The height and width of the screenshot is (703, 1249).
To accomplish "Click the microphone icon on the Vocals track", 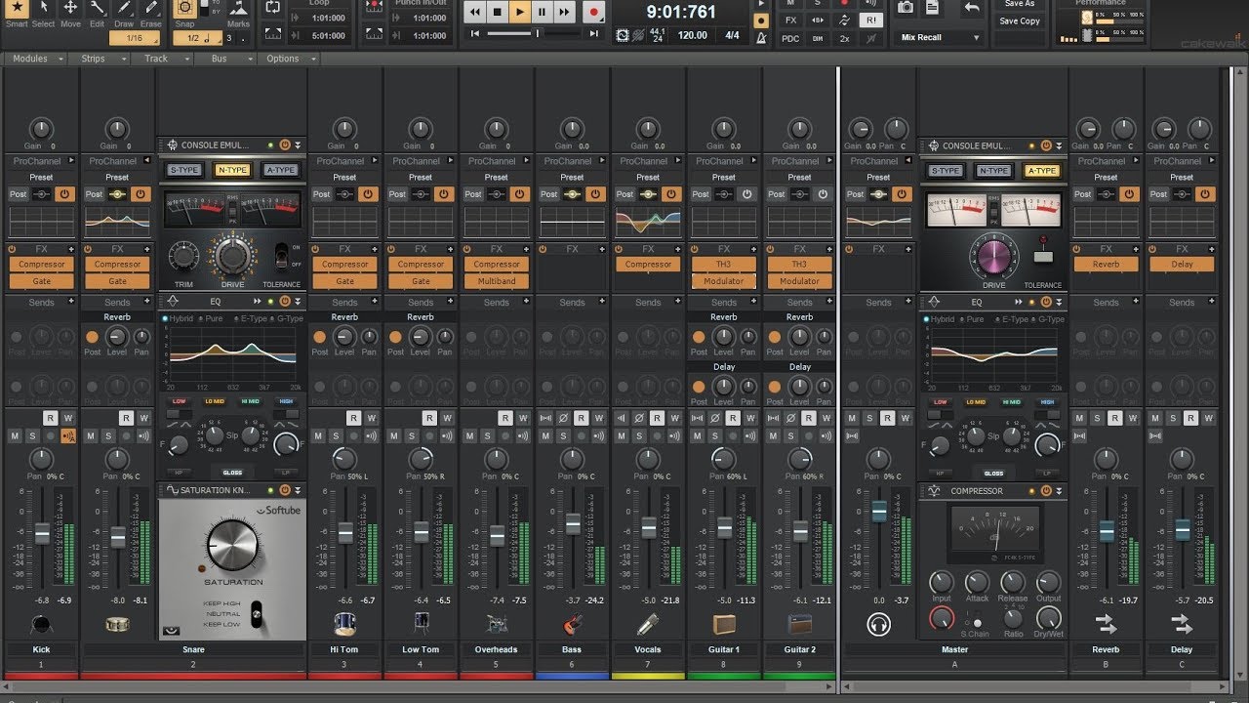I will 648,624.
